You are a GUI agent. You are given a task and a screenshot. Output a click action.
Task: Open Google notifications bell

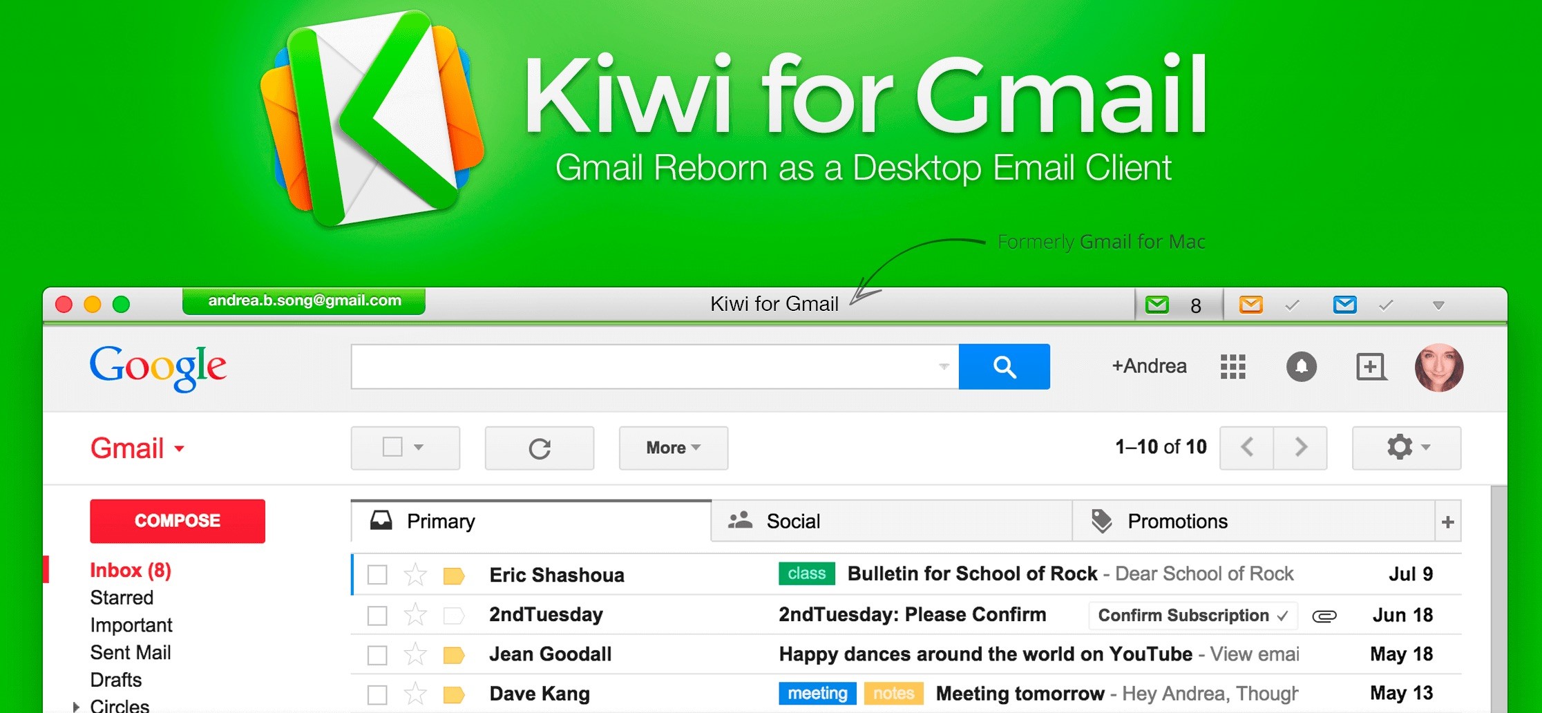[x=1301, y=366]
